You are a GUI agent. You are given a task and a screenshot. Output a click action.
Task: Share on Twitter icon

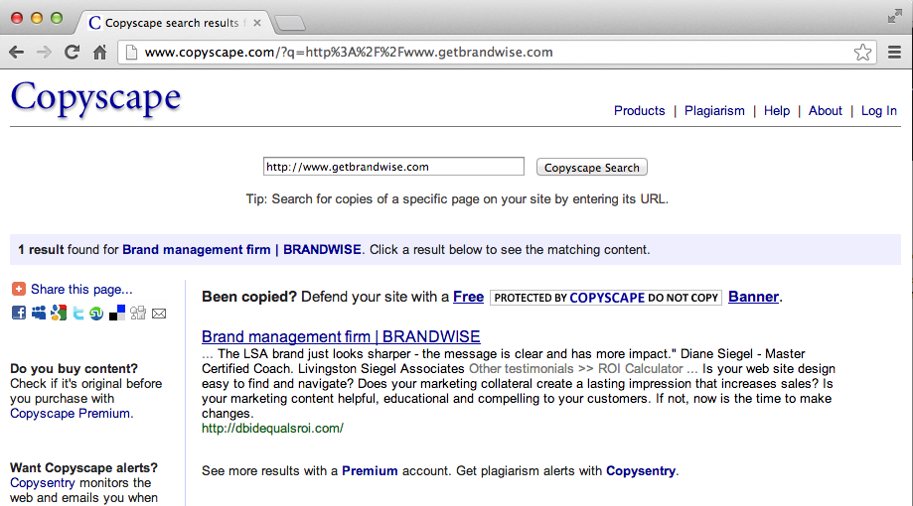78,314
